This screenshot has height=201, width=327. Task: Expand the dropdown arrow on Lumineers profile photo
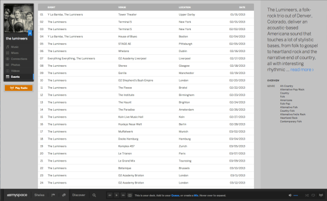(x=30, y=33)
